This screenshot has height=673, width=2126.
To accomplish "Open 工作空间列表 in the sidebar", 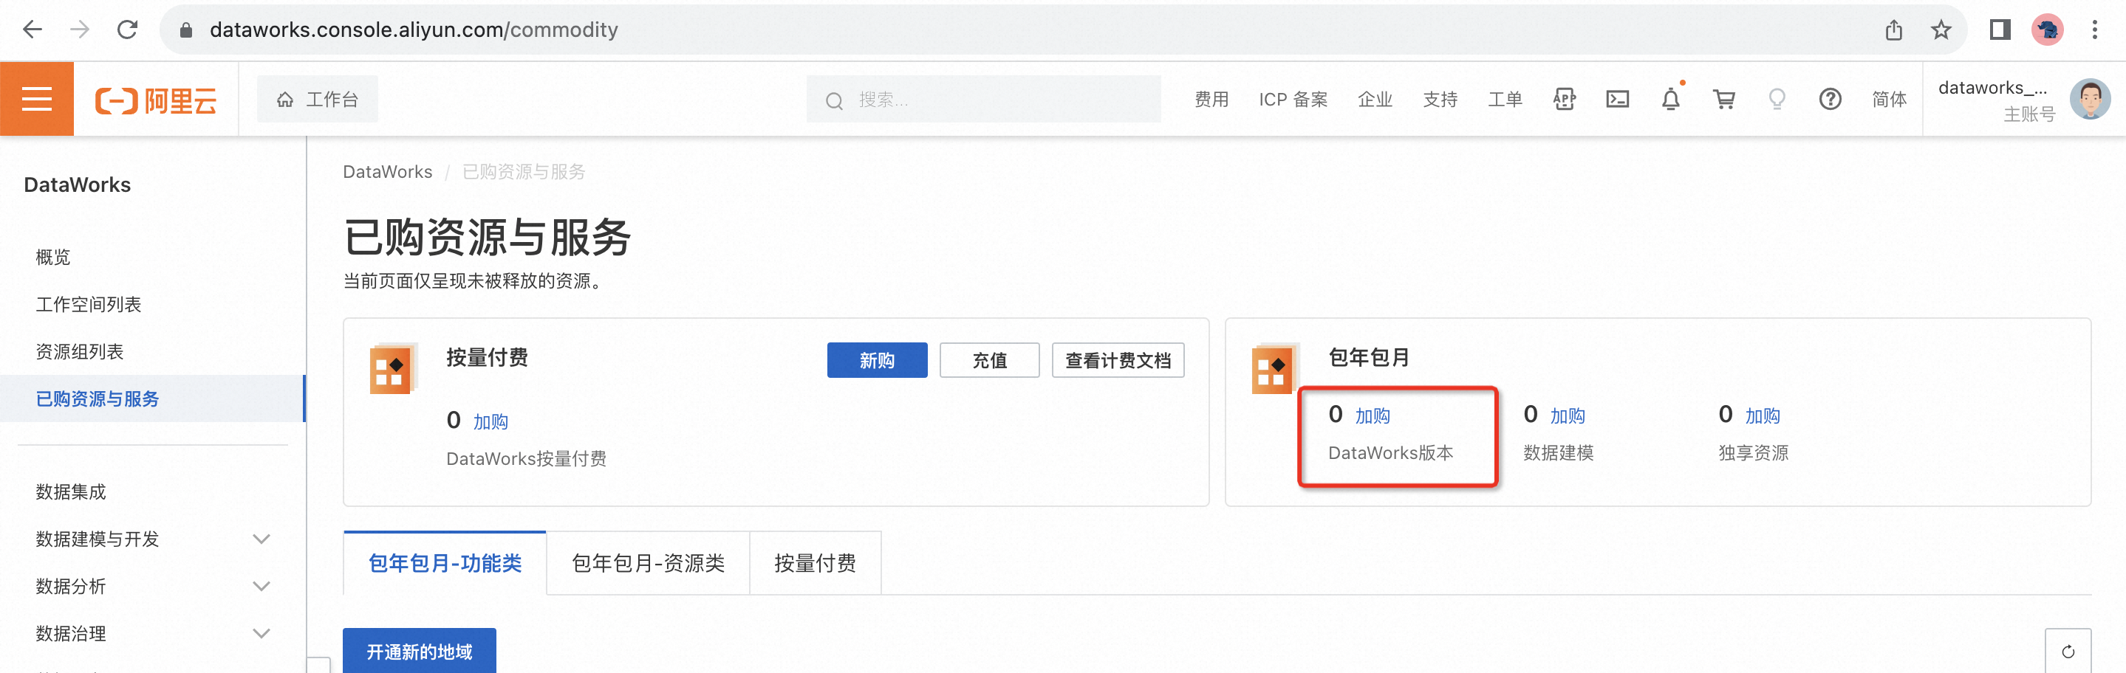I will coord(89,304).
